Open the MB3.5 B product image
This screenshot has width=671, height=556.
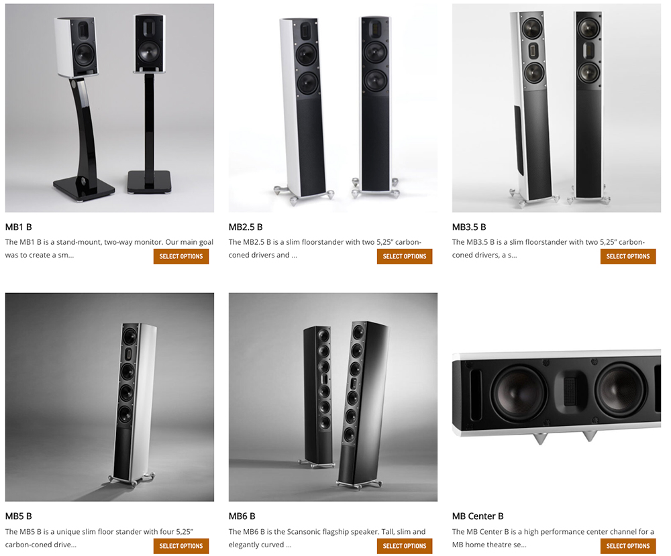[556, 108]
